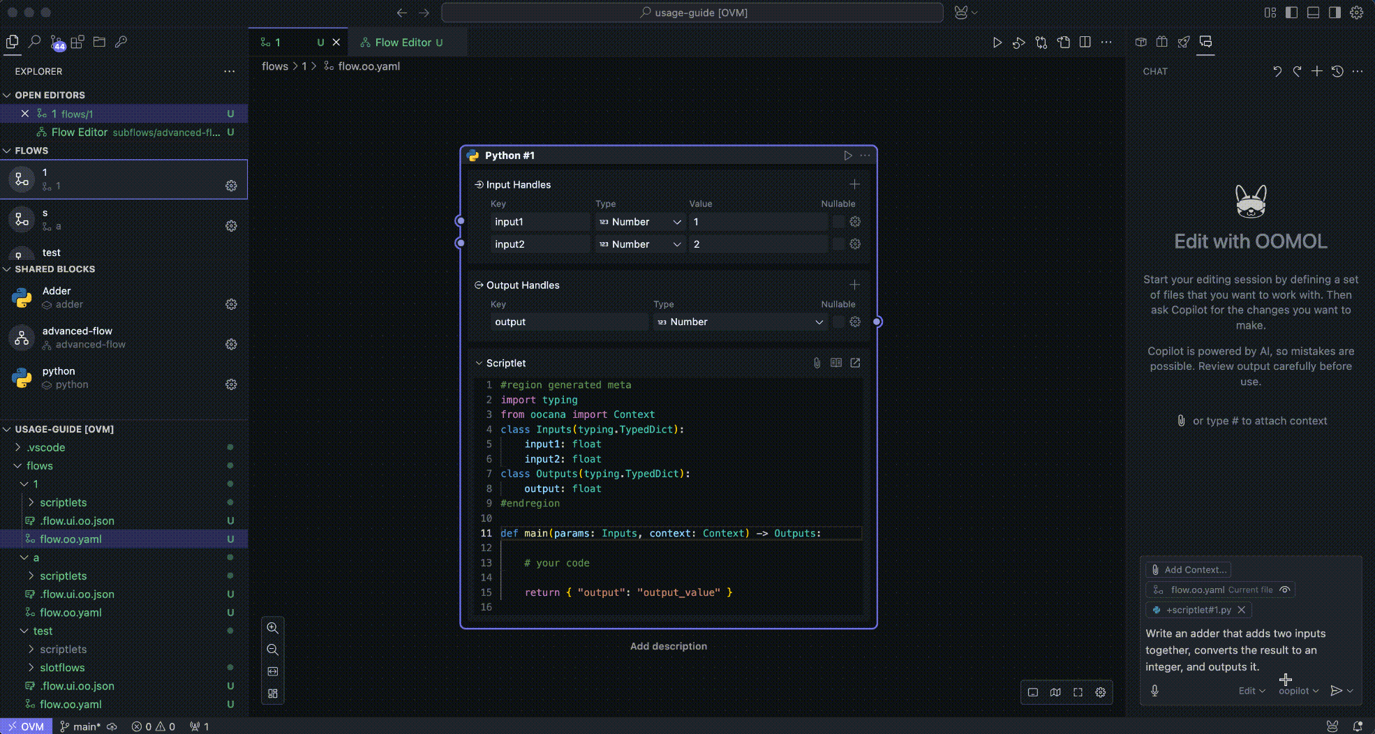Open the Edit mode menu in chat
Image resolution: width=1375 pixels, height=734 pixels.
[x=1251, y=691]
